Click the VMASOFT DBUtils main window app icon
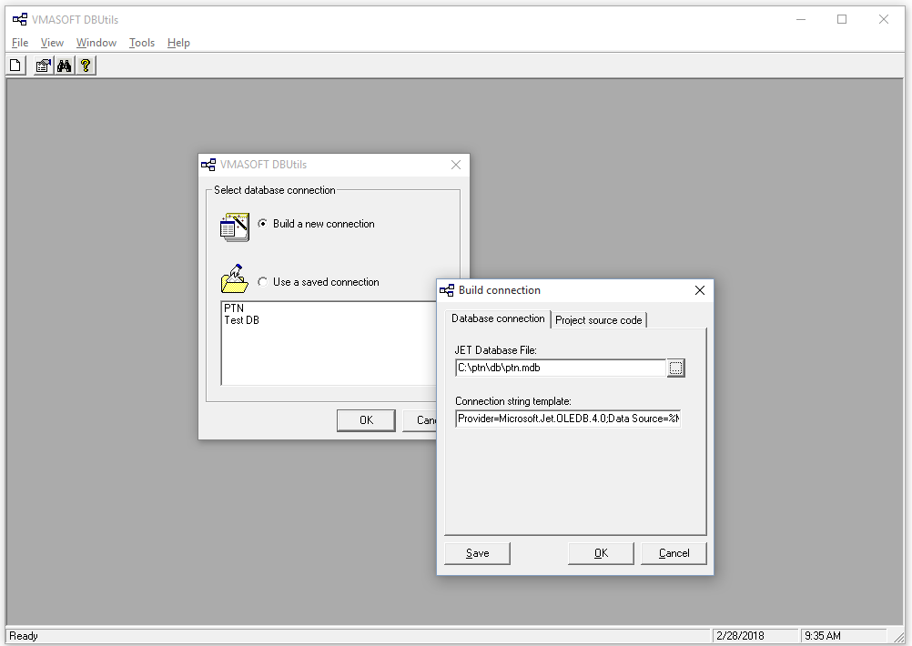The height and width of the screenshot is (646, 912). click(19, 19)
